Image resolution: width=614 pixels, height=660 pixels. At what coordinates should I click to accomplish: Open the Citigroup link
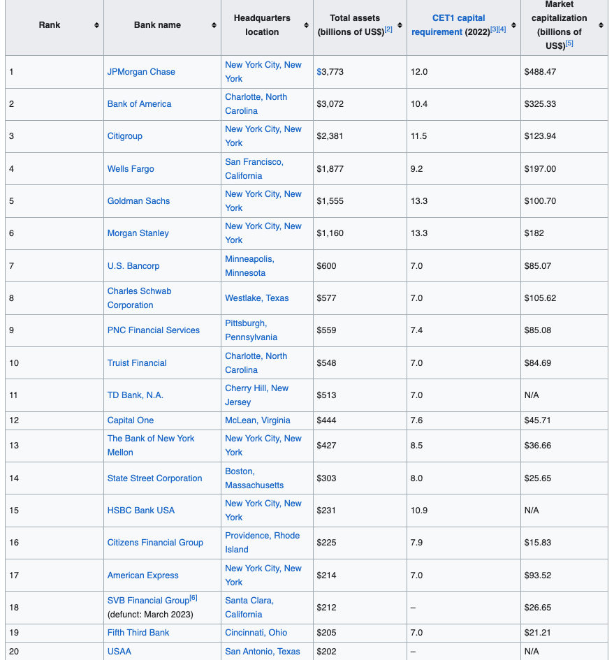124,136
